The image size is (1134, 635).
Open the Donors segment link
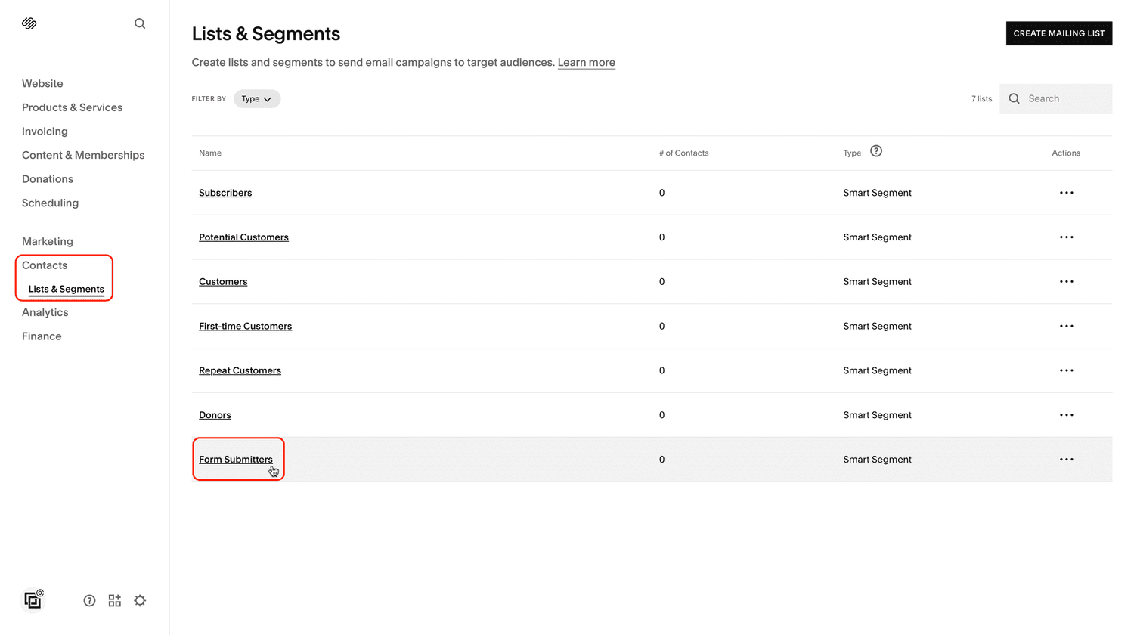coord(215,415)
